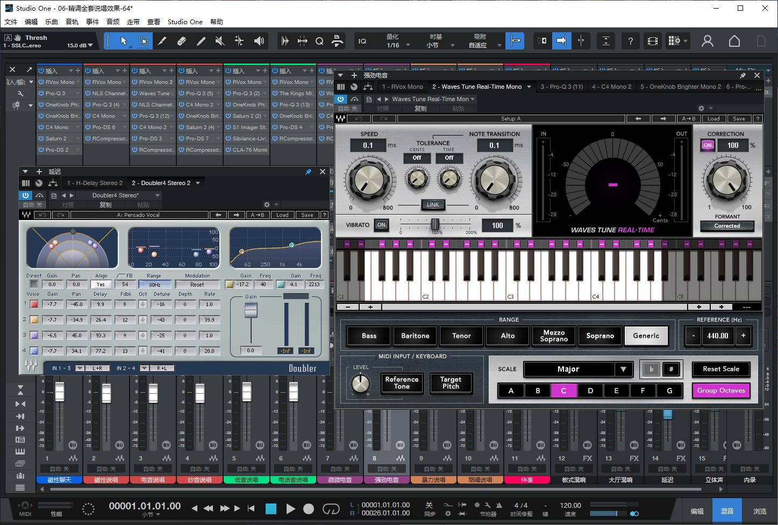Viewport: 778px width, 525px height.
Task: Click the Reference 440.00 Hz field
Action: click(717, 336)
